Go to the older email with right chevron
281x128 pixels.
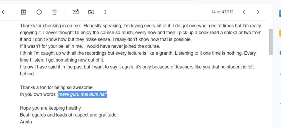[x=258, y=12]
